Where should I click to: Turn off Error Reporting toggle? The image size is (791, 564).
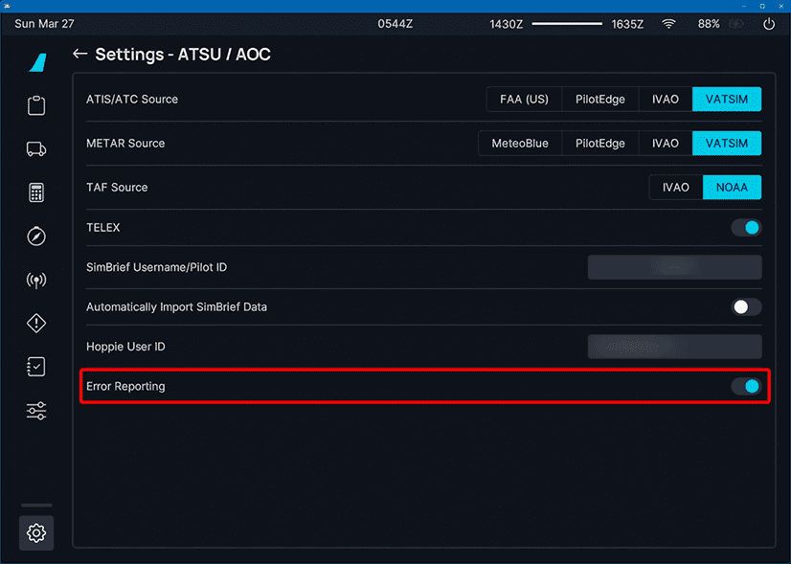point(746,386)
